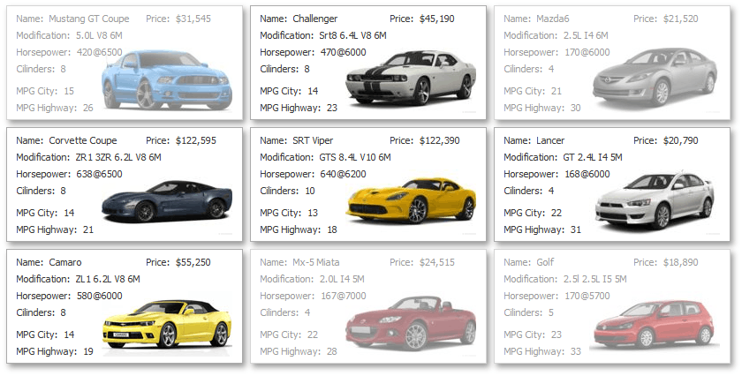Screen dimensions: 742x376
Task: Click horsepower value 170@5700
Action: pyautogui.click(x=587, y=296)
